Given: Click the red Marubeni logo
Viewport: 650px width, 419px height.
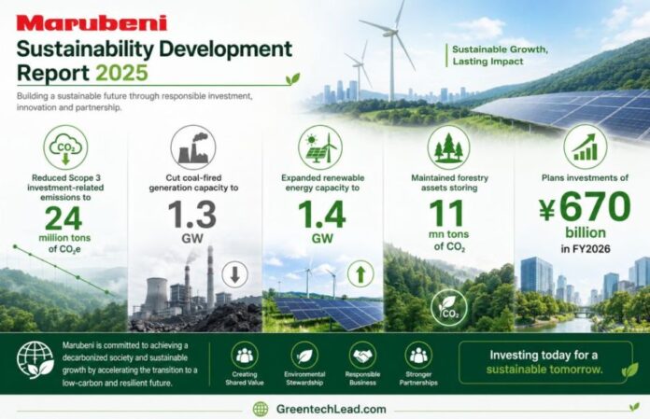Looking at the screenshot, I should [x=92, y=22].
